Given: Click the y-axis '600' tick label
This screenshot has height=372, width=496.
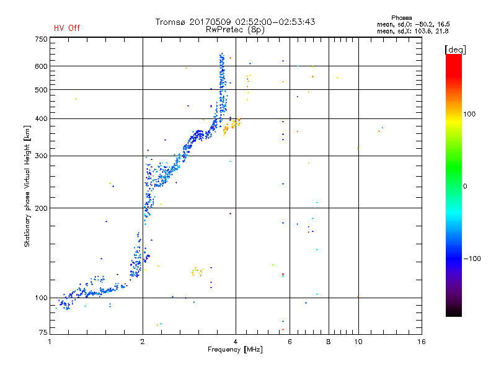Looking at the screenshot, I should click(41, 66).
